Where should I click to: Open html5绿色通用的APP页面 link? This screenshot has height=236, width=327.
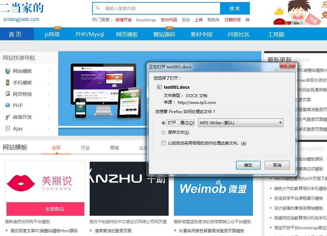pos(300,179)
